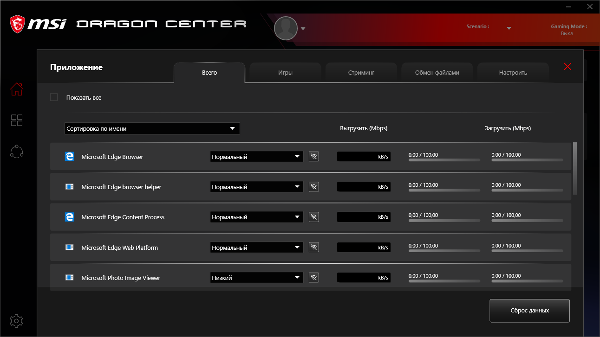
Task: Switch to the Всего tab
Action: (209, 72)
